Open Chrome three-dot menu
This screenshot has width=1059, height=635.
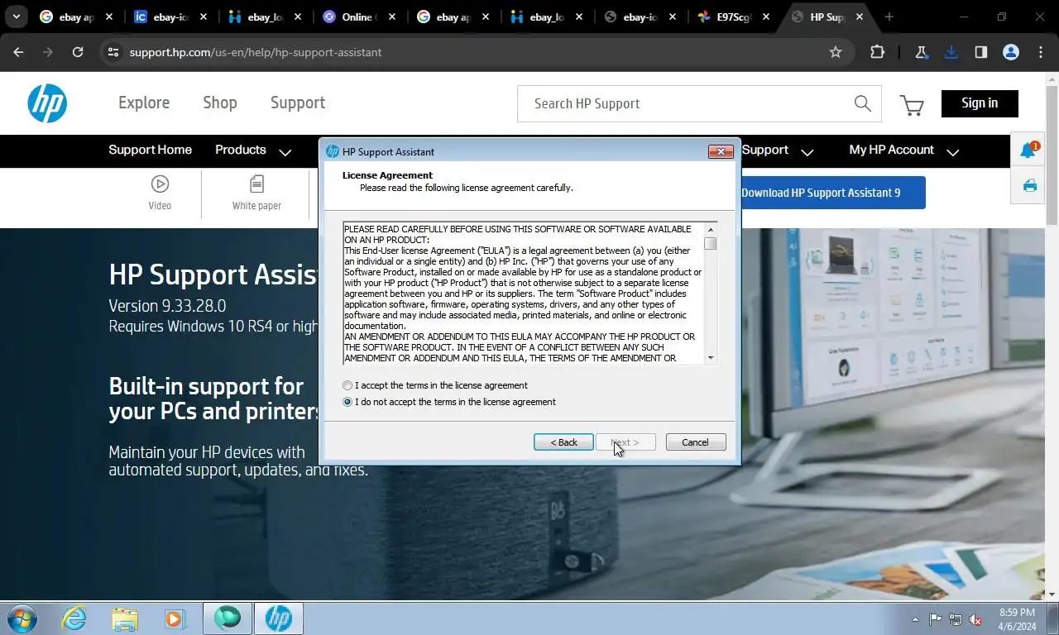(1041, 52)
